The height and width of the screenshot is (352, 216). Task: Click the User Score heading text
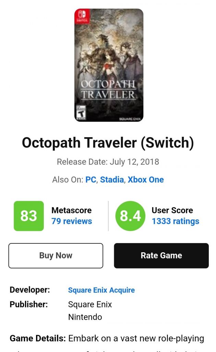172,210
